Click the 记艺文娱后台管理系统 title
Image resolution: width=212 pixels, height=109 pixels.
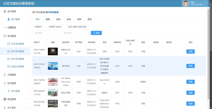(x=19, y=3)
